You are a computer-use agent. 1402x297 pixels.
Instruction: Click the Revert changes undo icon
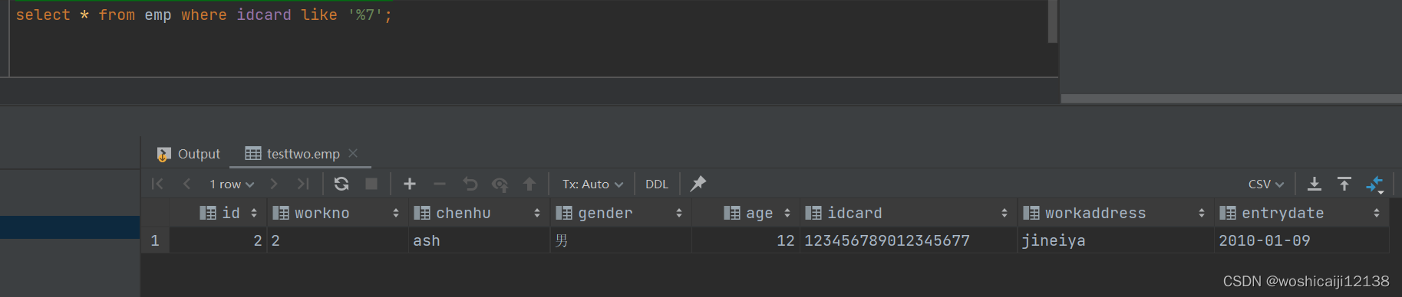click(x=470, y=184)
